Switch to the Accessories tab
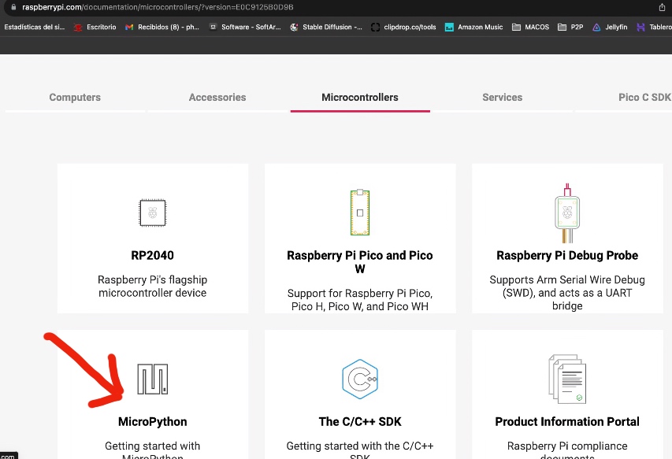Image resolution: width=672 pixels, height=459 pixels. pyautogui.click(x=217, y=98)
